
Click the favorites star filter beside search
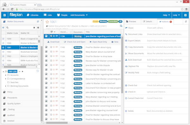point(3,28)
